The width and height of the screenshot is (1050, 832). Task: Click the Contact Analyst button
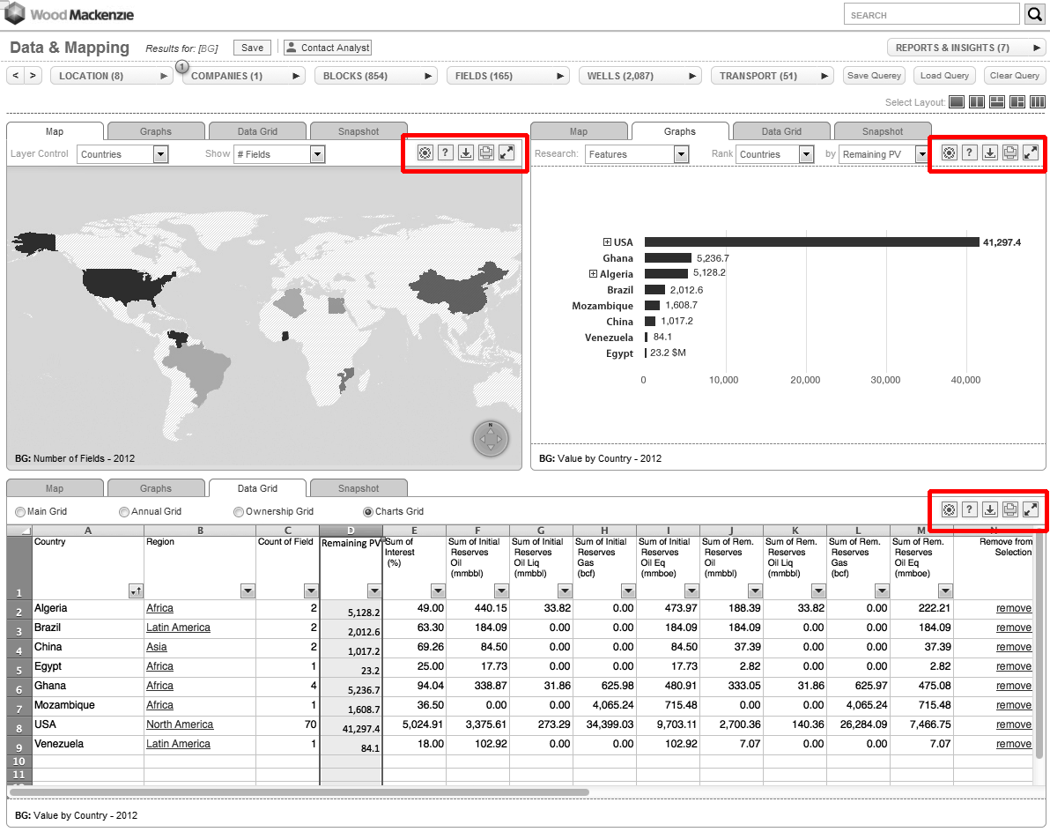coord(328,48)
